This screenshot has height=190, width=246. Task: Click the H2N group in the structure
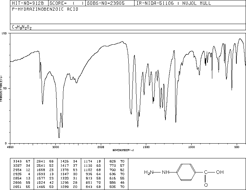point(149,172)
